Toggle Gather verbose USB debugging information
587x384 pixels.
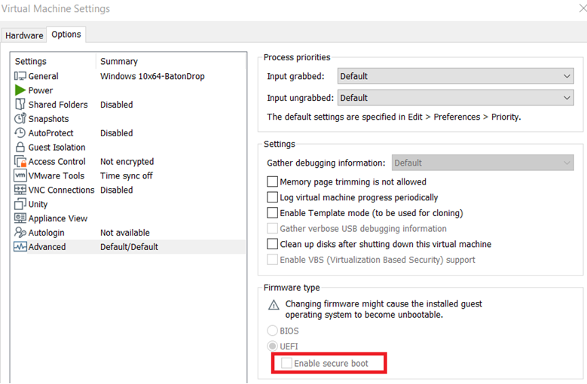(x=272, y=228)
